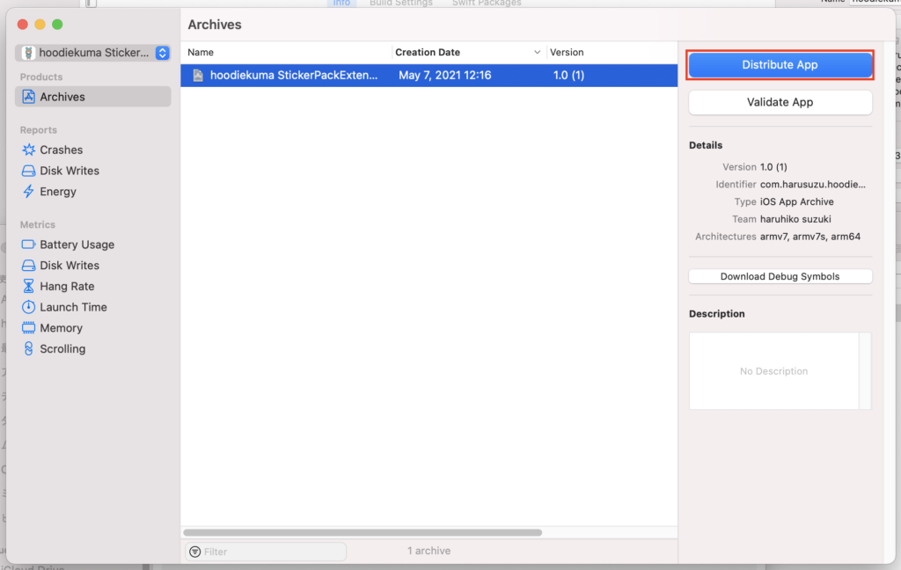This screenshot has height=570, width=901.
Task: Click inside the Filter text field
Action: [x=266, y=552]
